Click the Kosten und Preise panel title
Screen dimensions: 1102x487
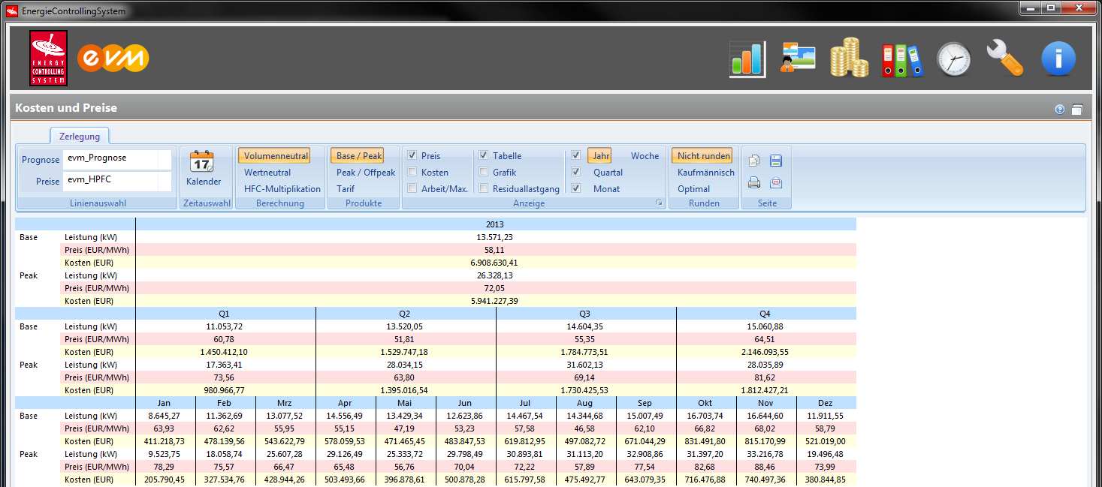tap(66, 108)
